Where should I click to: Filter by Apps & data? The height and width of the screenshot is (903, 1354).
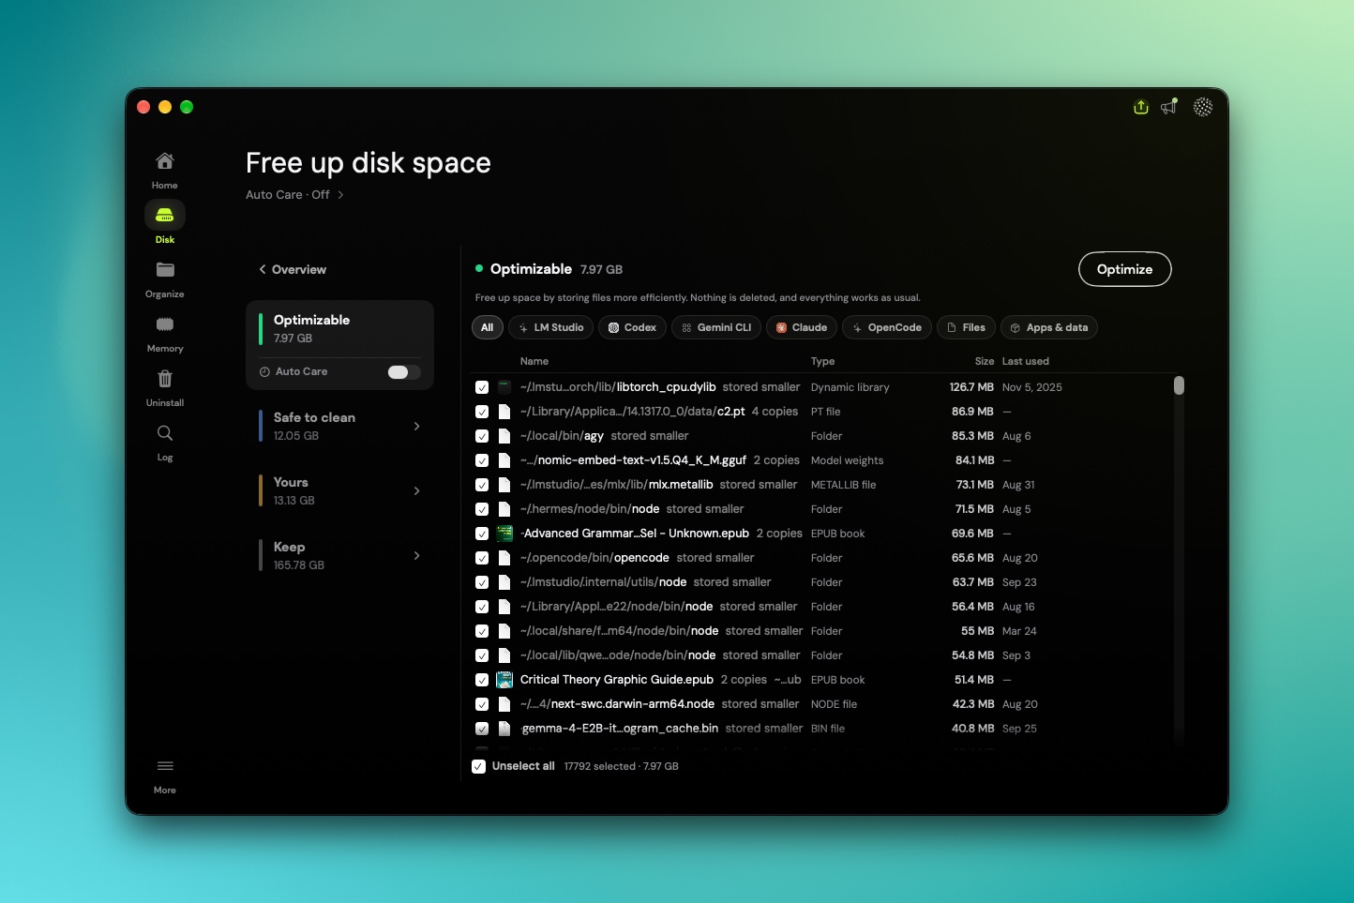click(1049, 327)
